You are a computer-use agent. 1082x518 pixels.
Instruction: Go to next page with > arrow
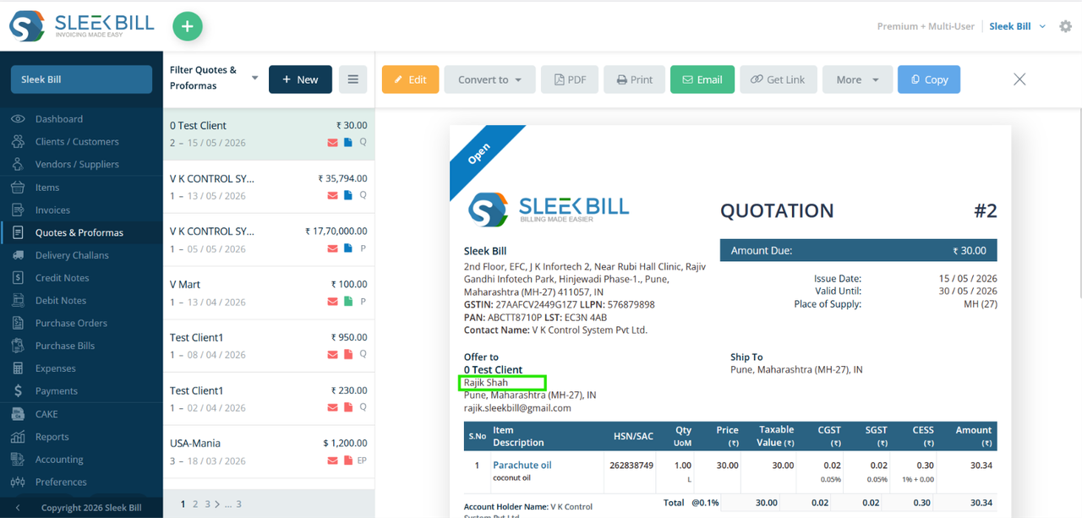tap(217, 504)
